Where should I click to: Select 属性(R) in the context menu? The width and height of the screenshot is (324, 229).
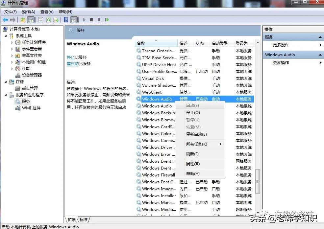192,164
